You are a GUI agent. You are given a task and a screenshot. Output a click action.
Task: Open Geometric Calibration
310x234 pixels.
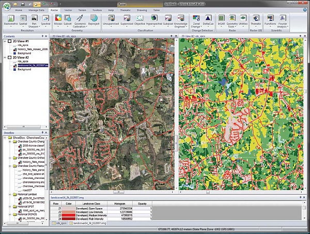click(80, 21)
